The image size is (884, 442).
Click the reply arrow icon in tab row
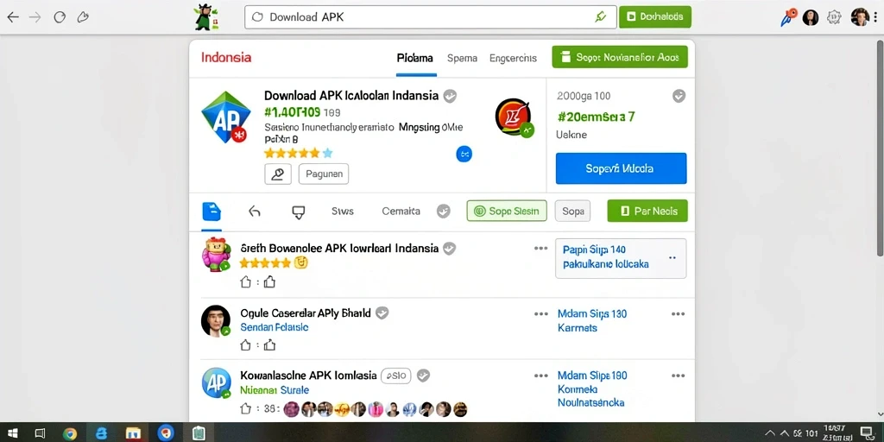click(255, 212)
